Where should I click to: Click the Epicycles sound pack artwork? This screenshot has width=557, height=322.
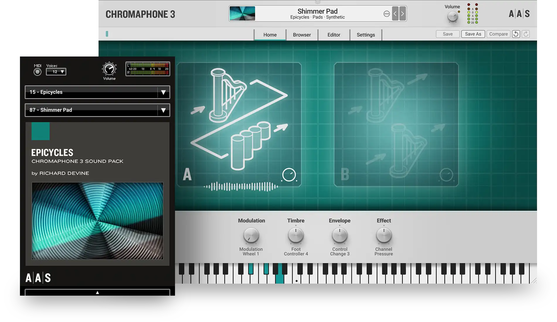click(97, 221)
